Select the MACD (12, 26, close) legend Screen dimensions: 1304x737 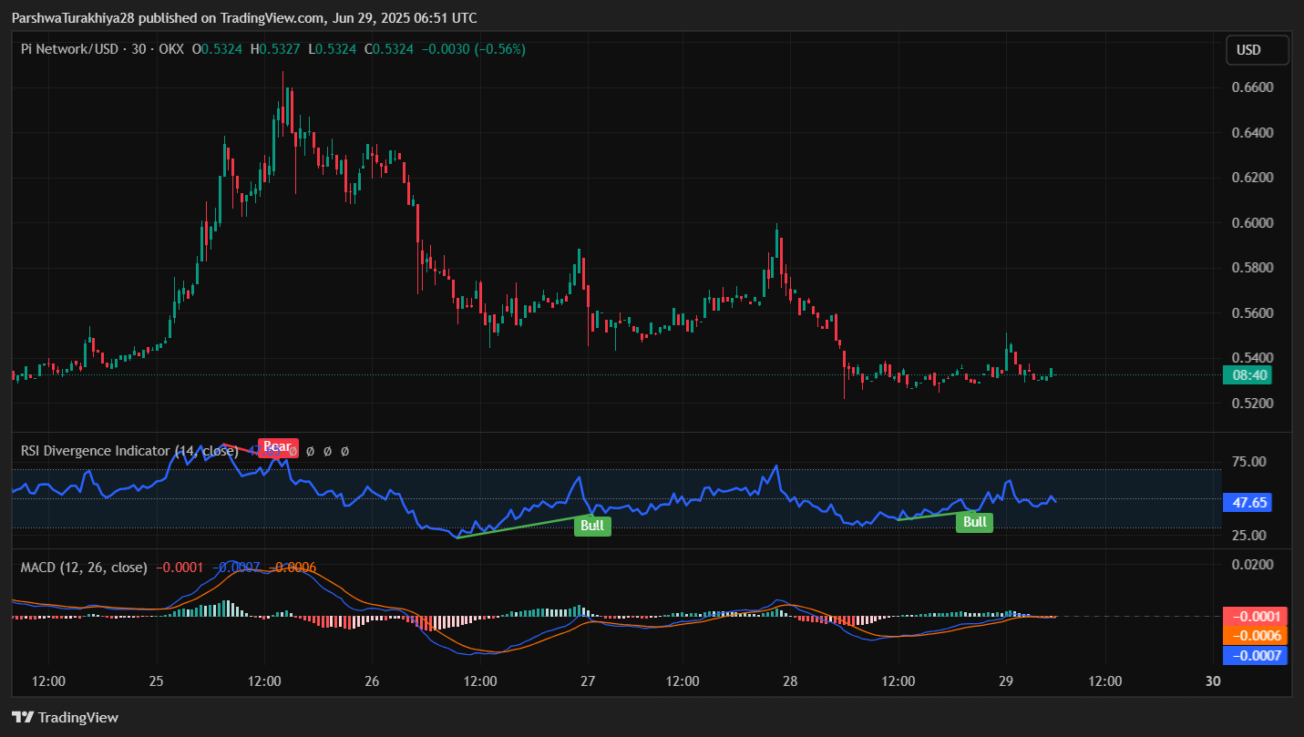click(84, 567)
